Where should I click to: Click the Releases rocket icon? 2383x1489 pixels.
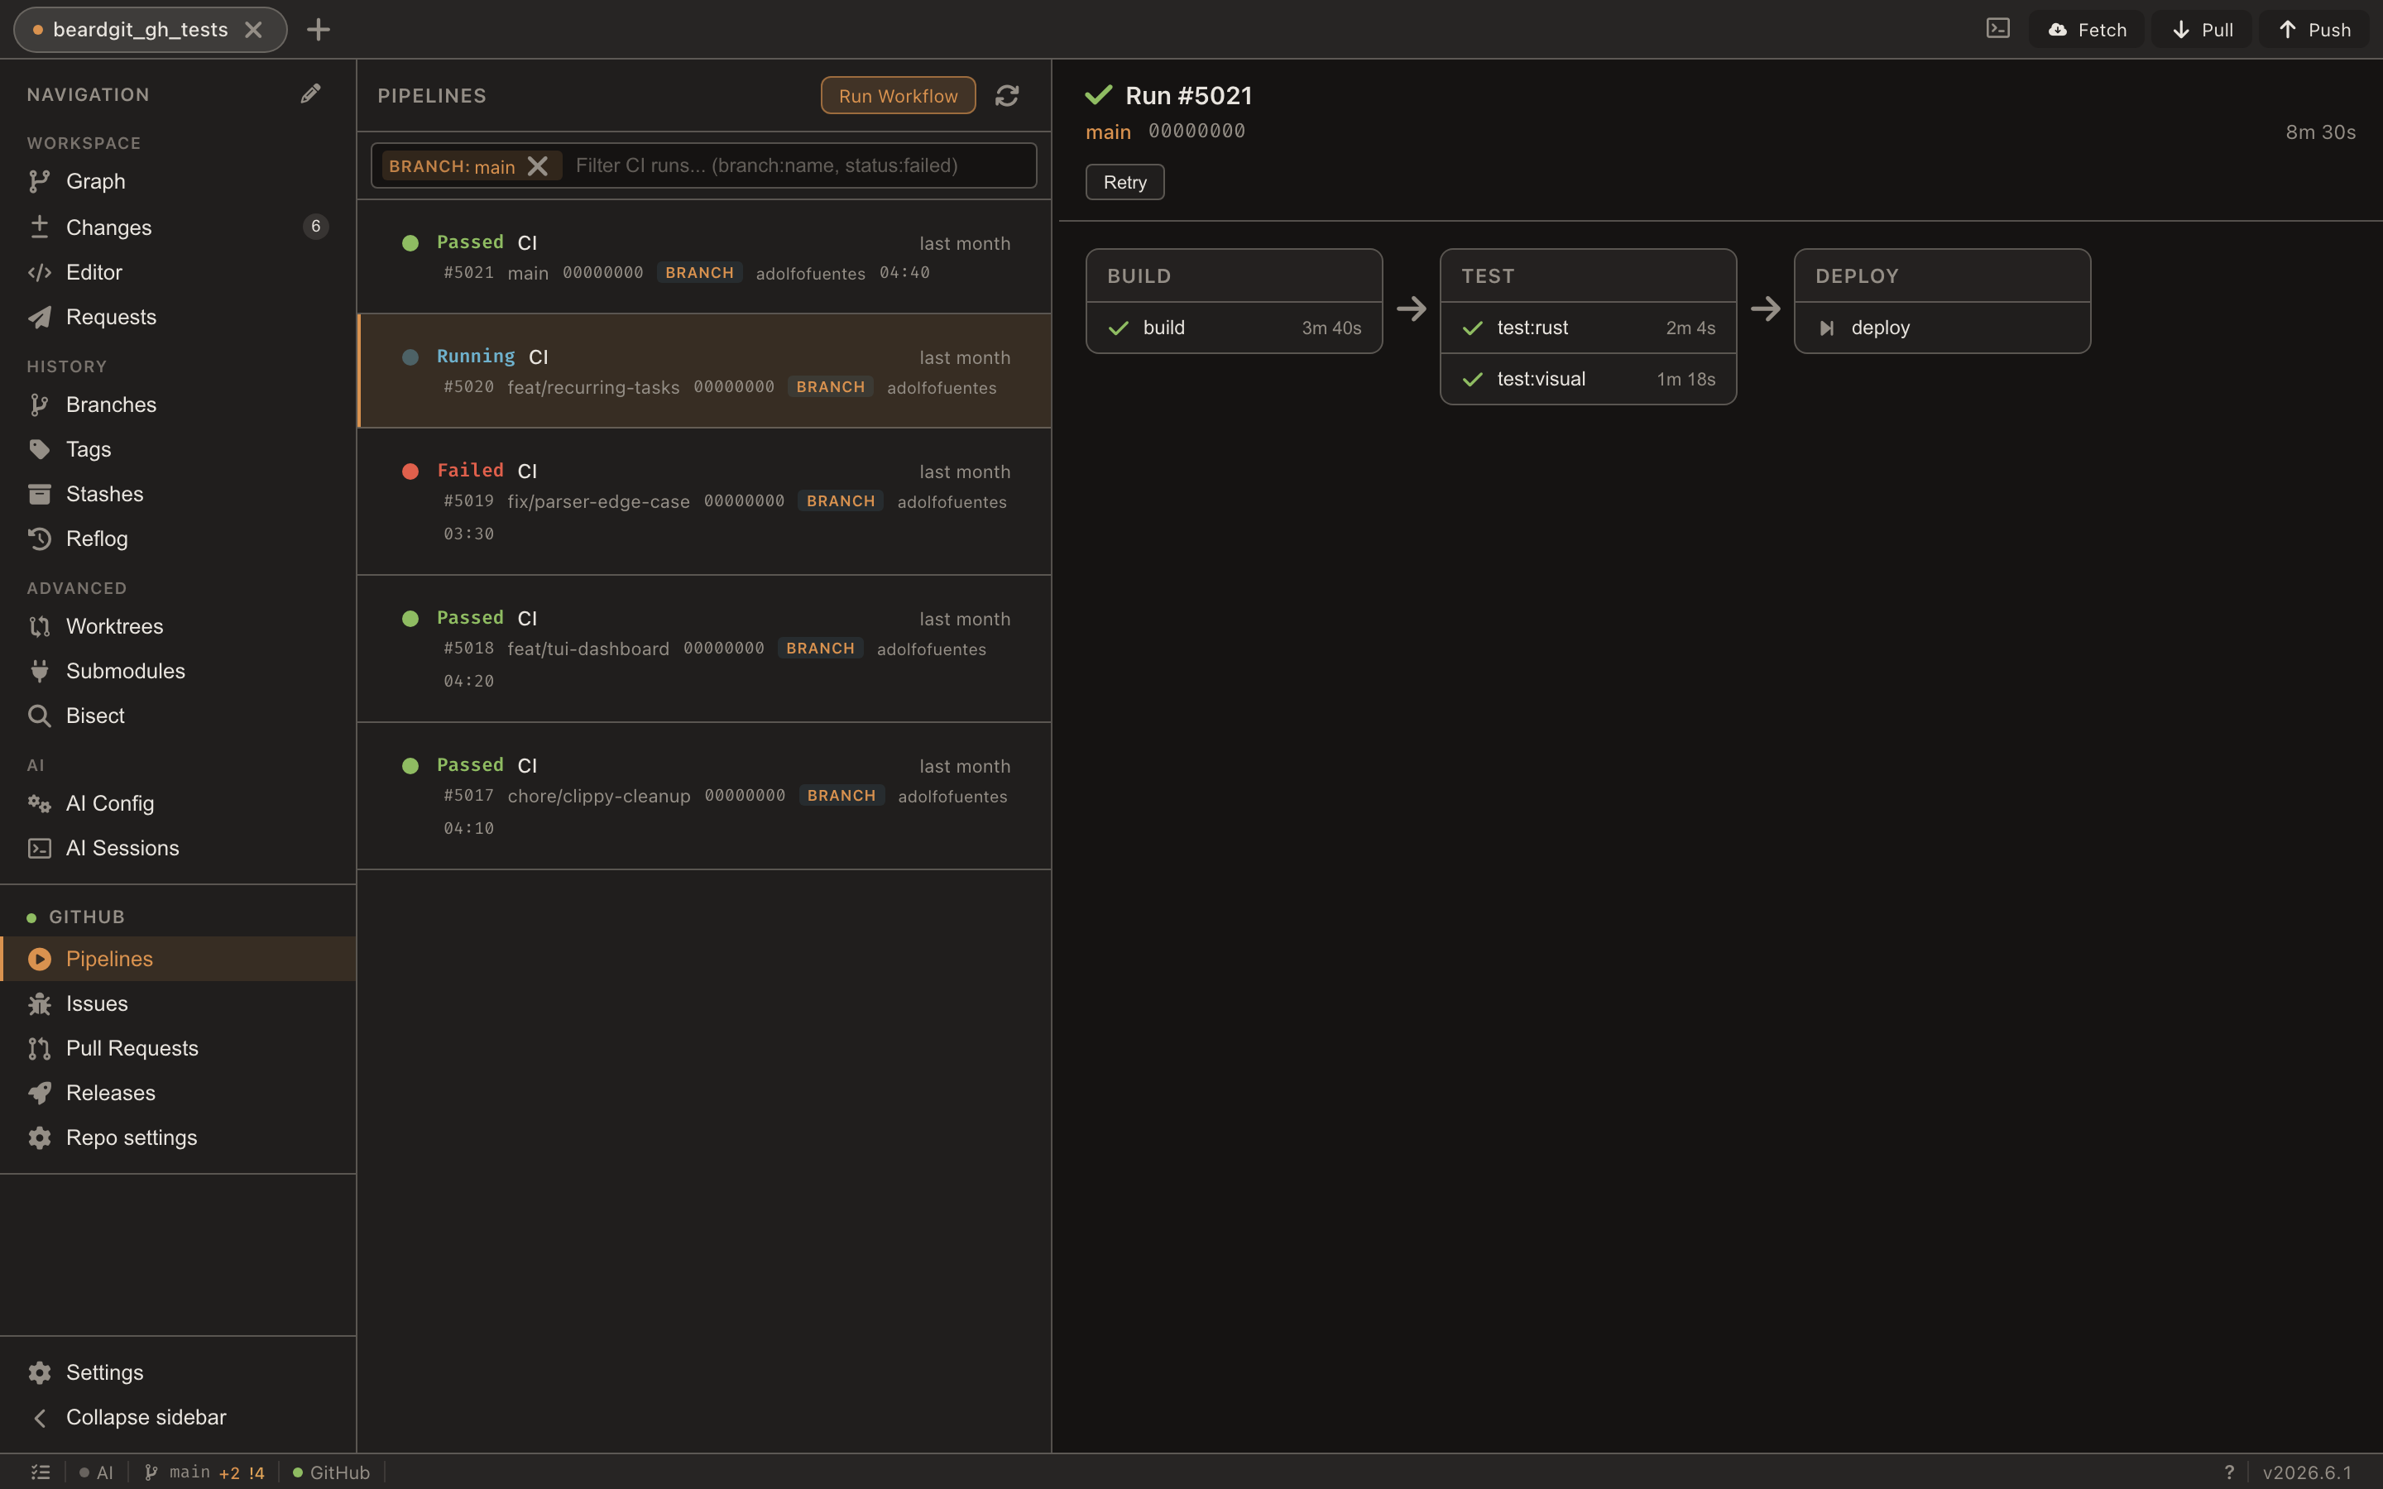coord(40,1093)
